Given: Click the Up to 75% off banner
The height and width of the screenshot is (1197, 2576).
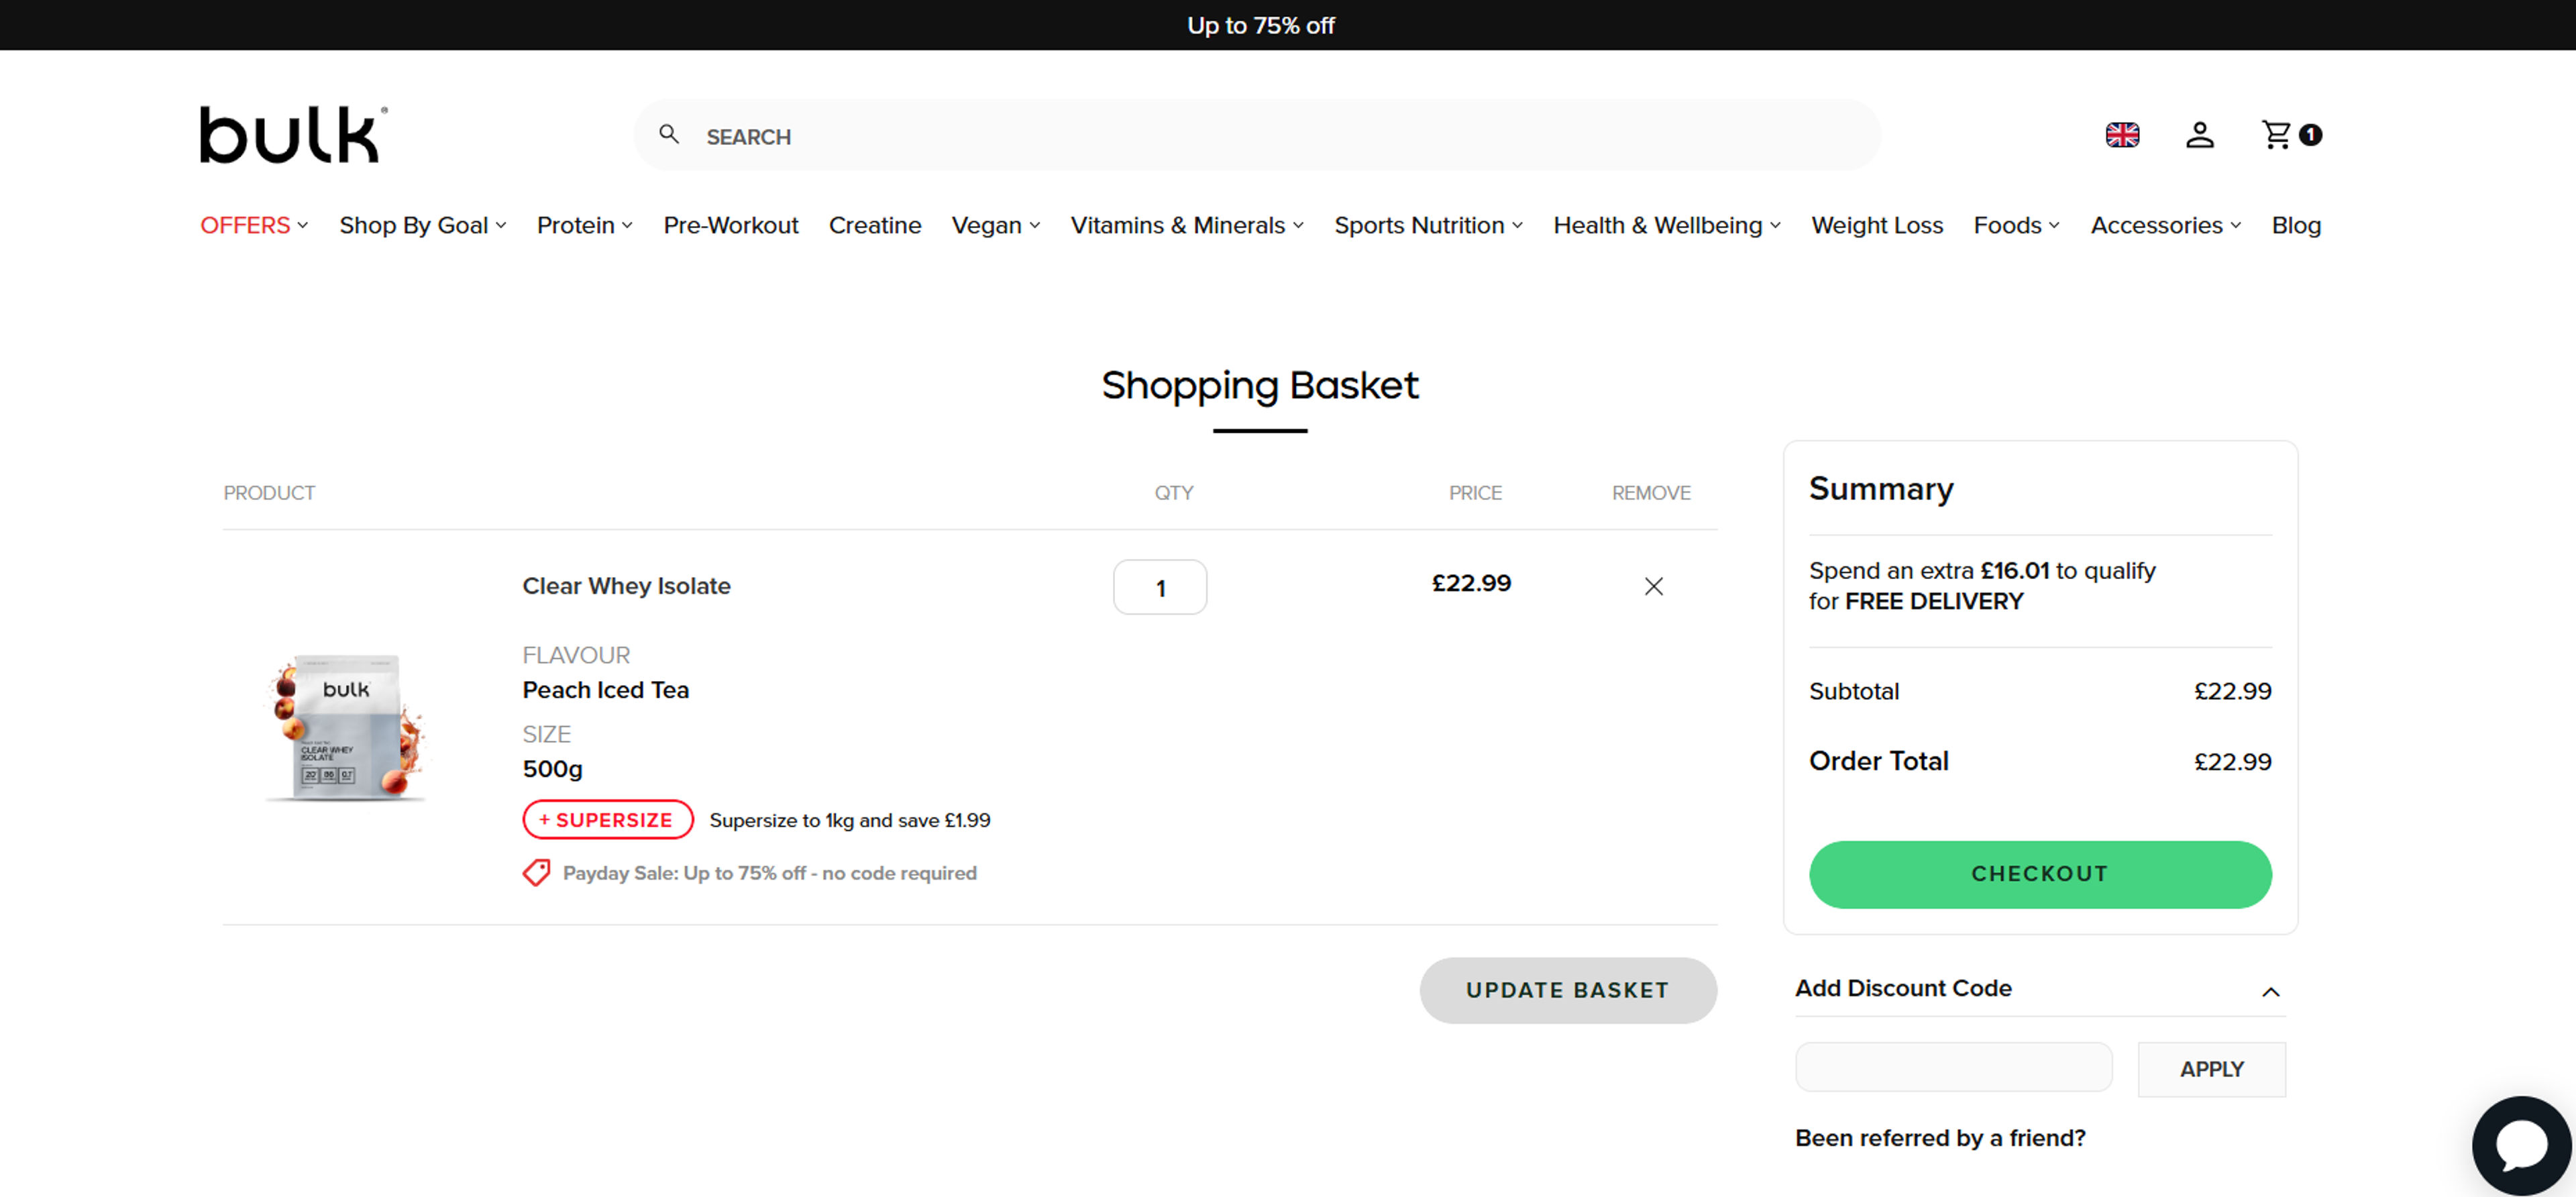Looking at the screenshot, I should 1260,26.
